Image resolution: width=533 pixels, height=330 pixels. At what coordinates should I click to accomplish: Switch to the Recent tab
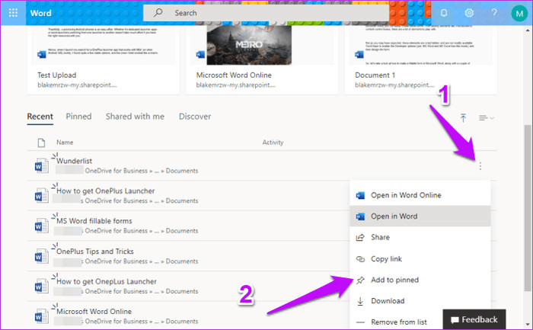40,117
